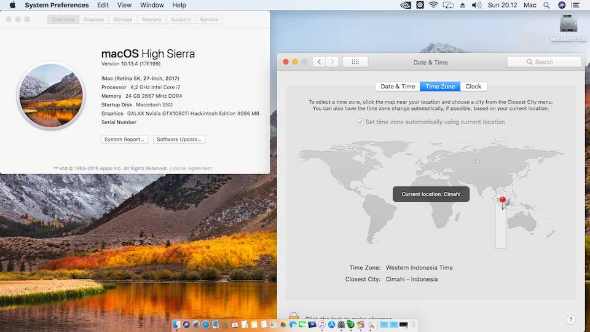Open the Apple menu
590x332 pixels.
[12, 5]
